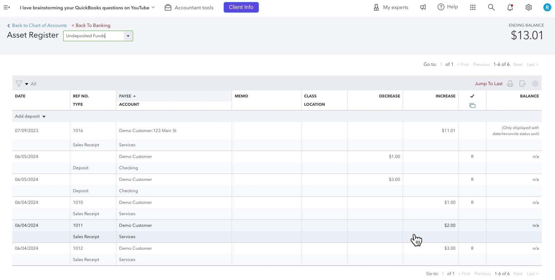
Task: Click the $13.01 ending balance
Action: [527, 35]
